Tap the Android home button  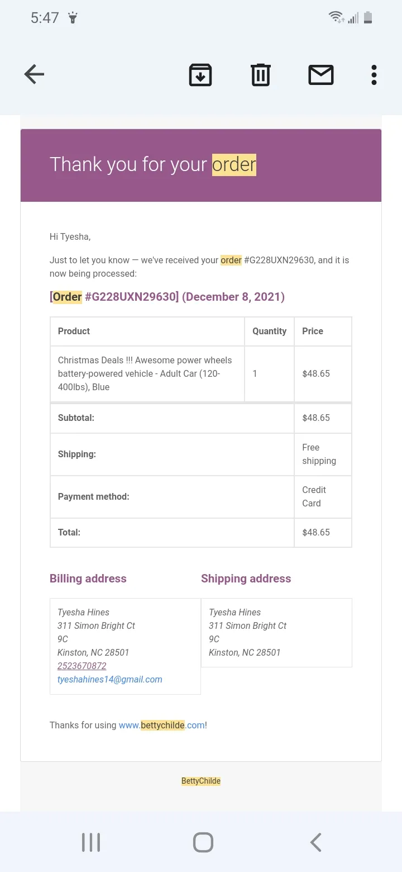[x=203, y=842]
